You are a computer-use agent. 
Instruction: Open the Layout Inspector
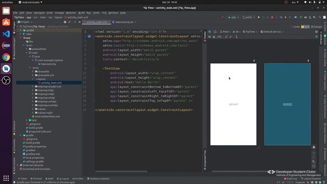(x=311, y=178)
